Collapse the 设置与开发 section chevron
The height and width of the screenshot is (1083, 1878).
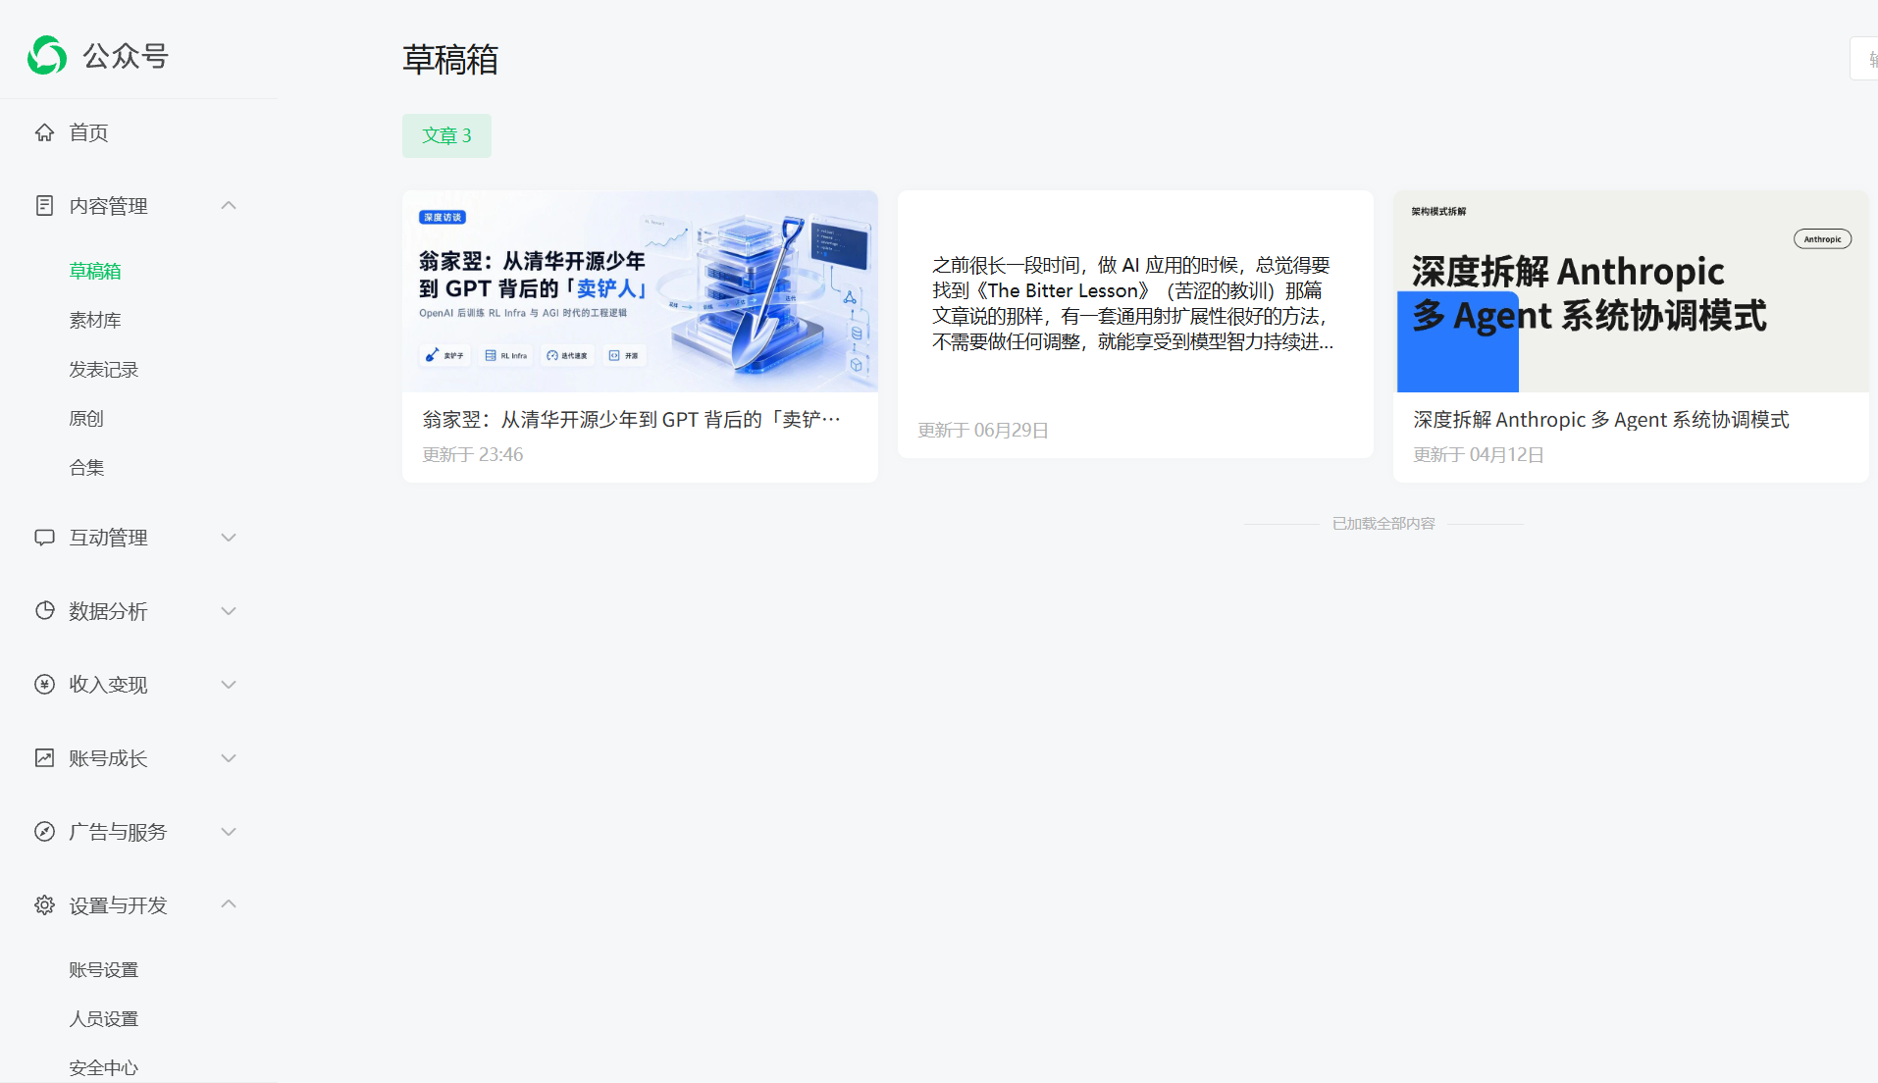[229, 904]
